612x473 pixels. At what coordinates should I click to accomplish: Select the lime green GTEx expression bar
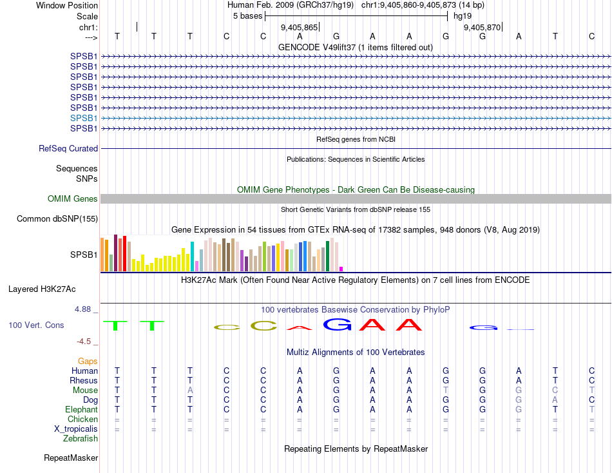coord(265,256)
